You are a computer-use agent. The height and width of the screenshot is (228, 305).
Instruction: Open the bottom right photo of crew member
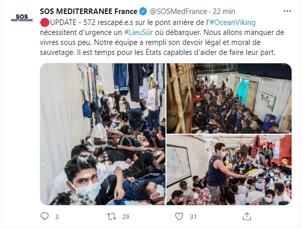[x=229, y=170]
